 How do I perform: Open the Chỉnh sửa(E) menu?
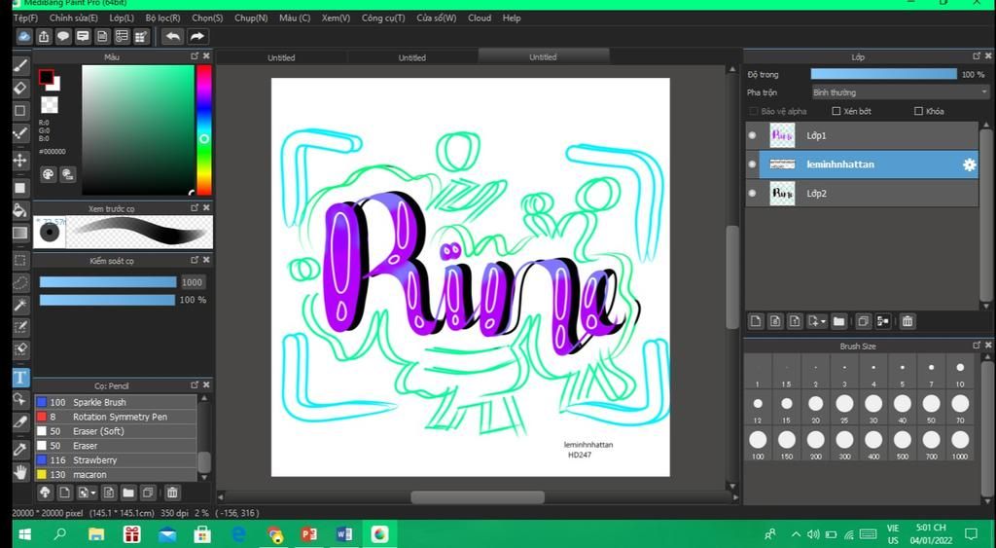pos(74,18)
